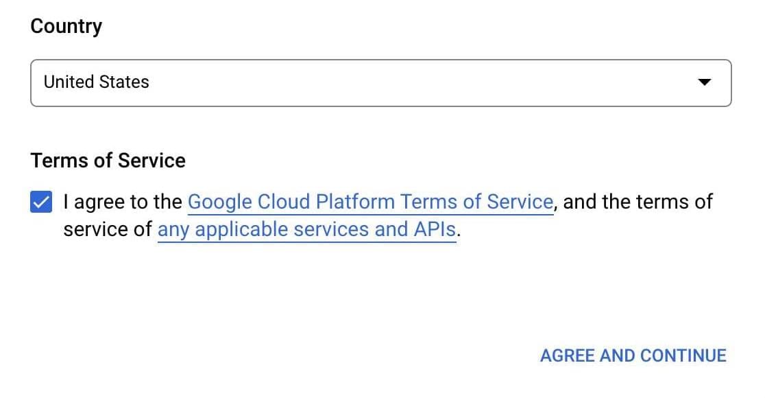Click the Country field label
This screenshot has width=765, height=398.
click(66, 26)
